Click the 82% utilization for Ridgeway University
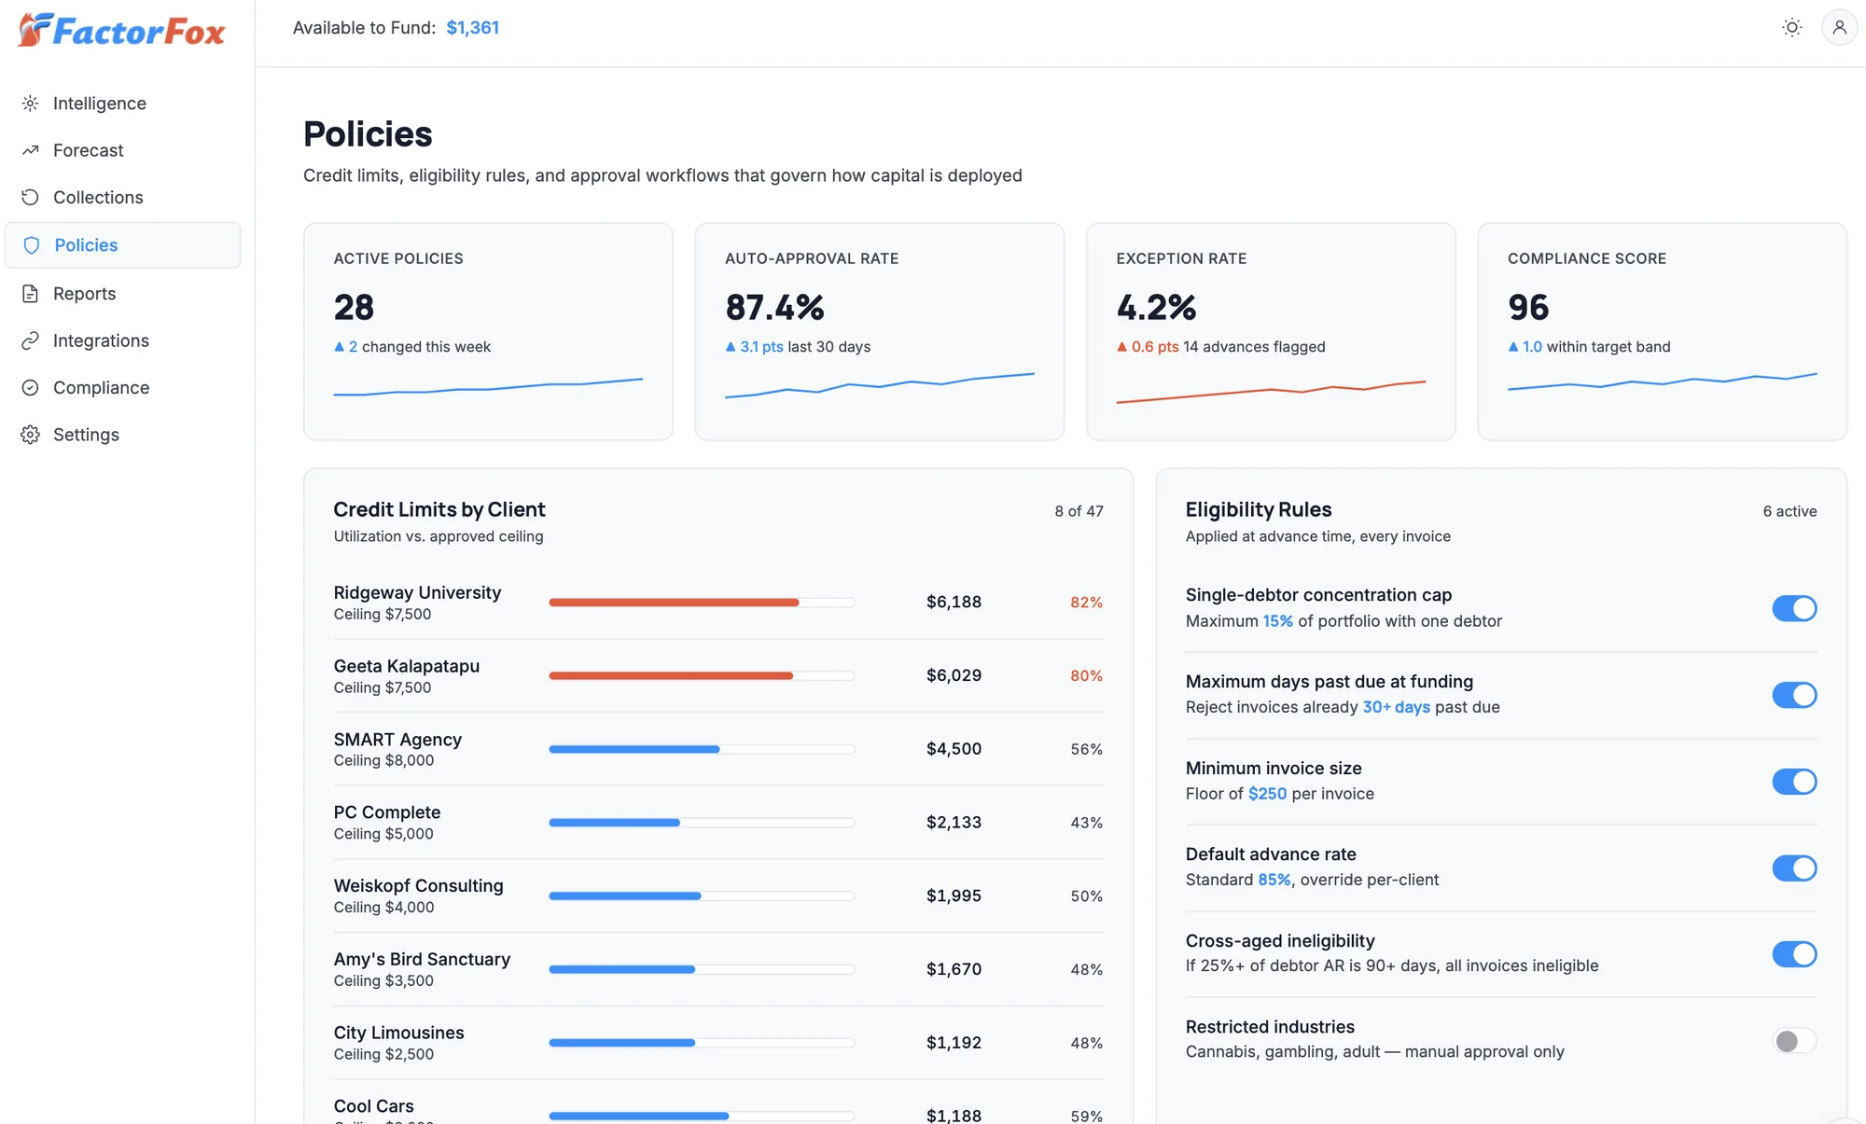This screenshot has height=1124, width=1866. pyautogui.click(x=1086, y=603)
